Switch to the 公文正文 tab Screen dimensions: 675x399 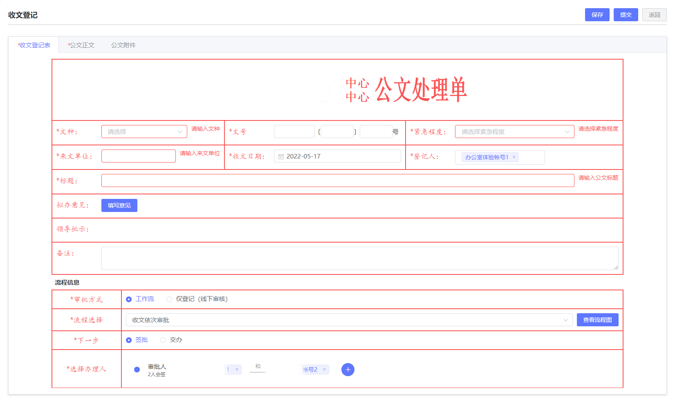coord(81,45)
